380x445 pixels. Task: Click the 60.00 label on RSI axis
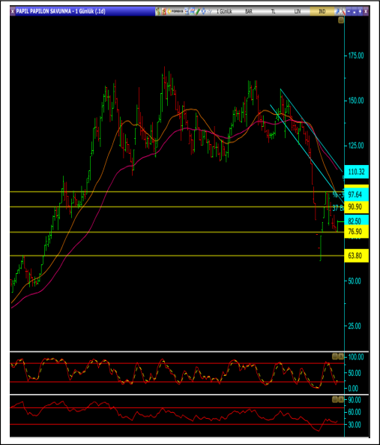(355, 412)
